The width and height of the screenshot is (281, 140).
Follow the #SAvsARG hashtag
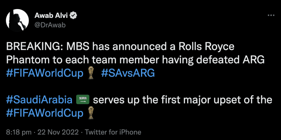click(x=128, y=73)
